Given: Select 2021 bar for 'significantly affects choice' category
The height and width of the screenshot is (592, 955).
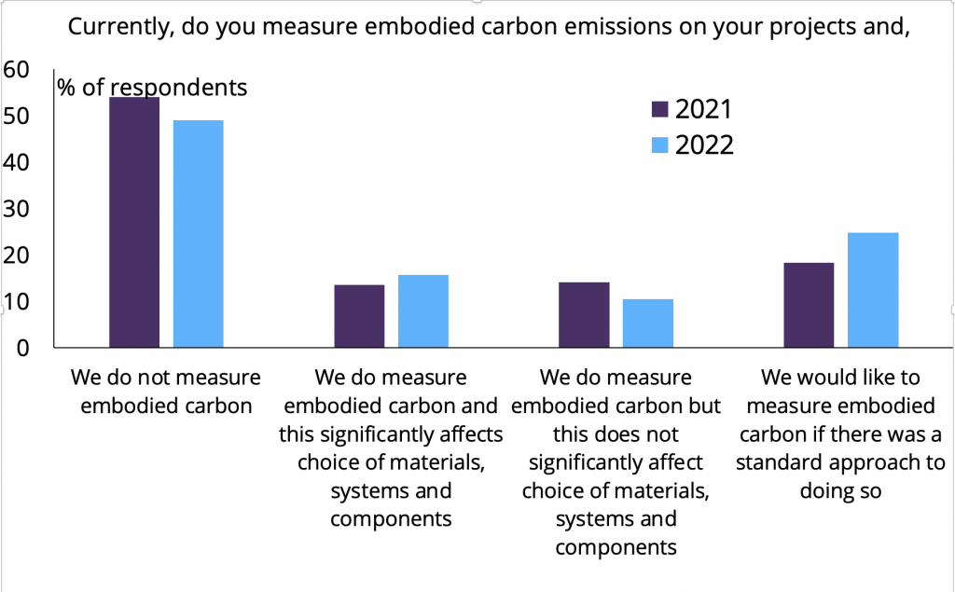Looking at the screenshot, I should (x=359, y=316).
